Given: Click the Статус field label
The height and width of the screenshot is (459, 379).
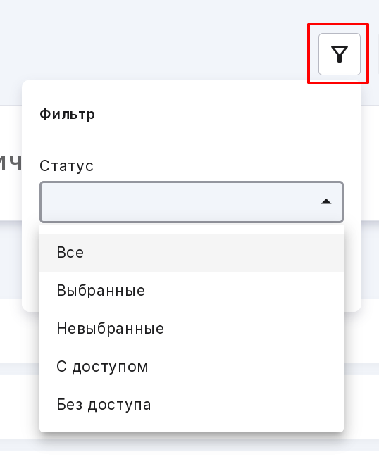Looking at the screenshot, I should coord(66,165).
